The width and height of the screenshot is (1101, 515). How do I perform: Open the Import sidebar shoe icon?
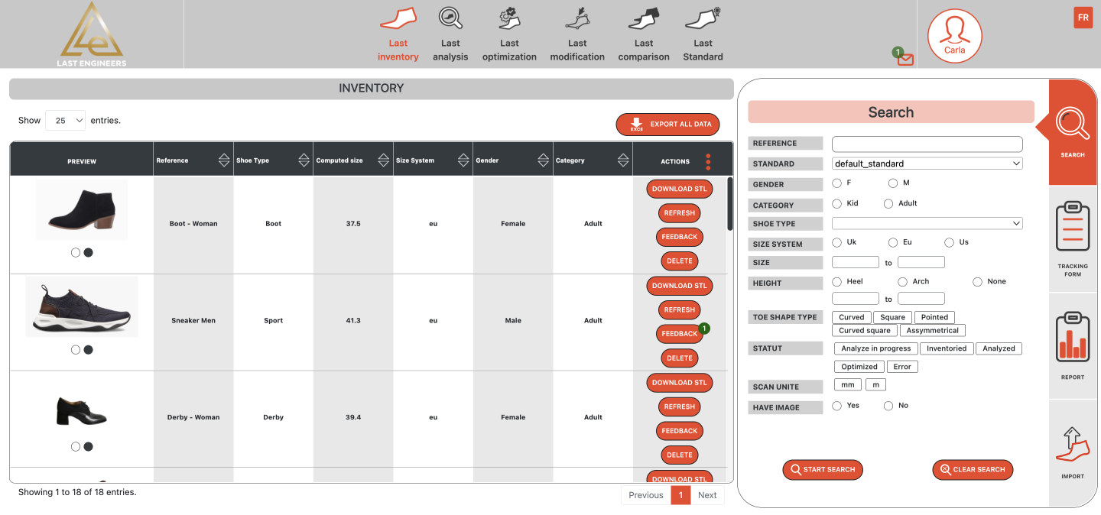point(1072,445)
